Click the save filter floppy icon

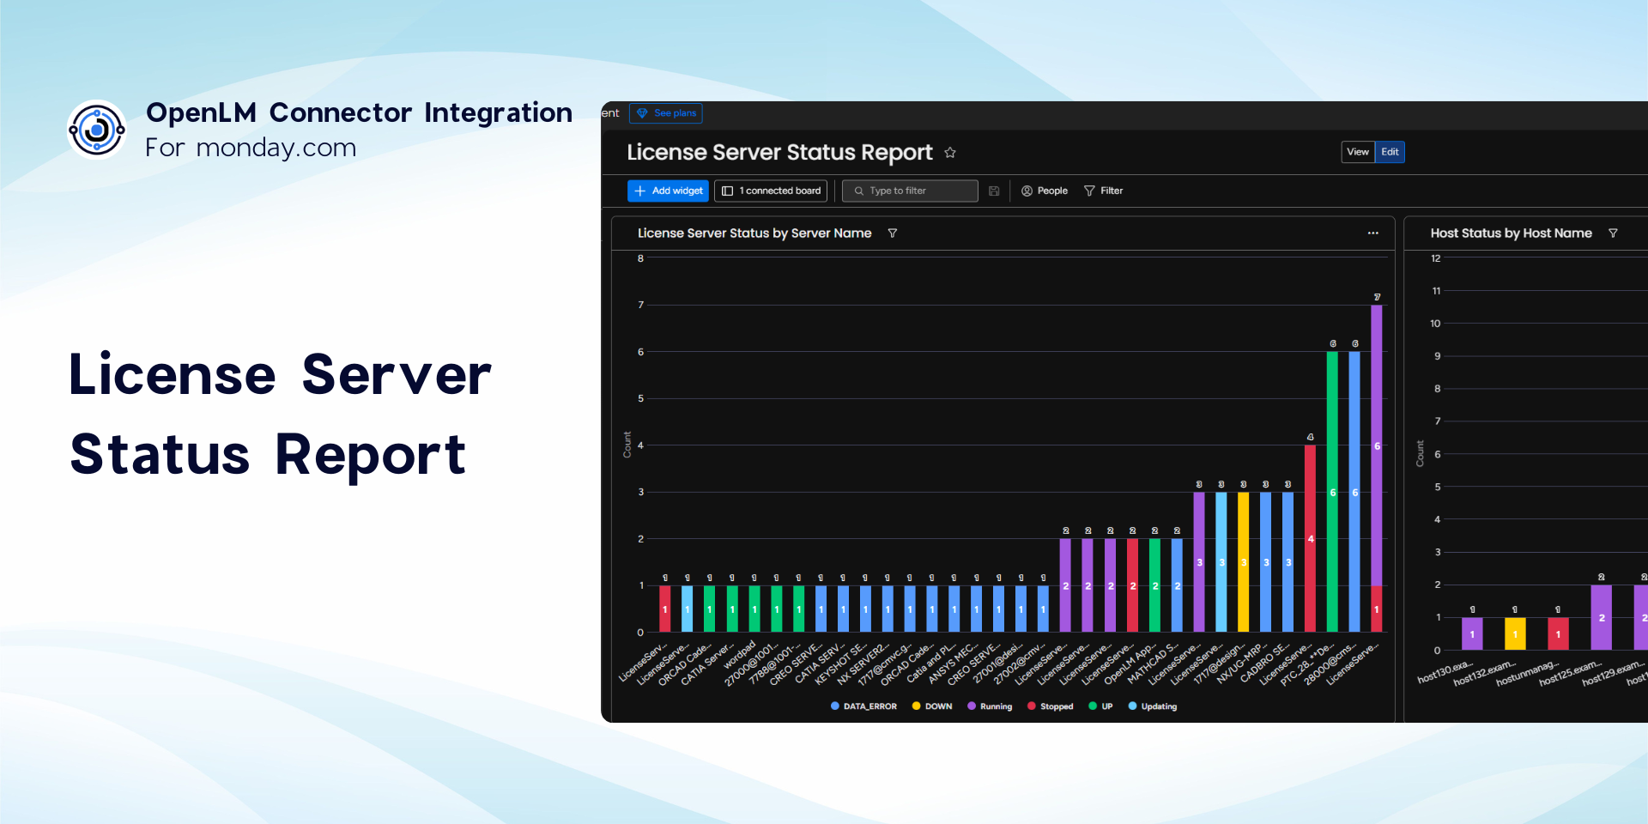(x=994, y=191)
